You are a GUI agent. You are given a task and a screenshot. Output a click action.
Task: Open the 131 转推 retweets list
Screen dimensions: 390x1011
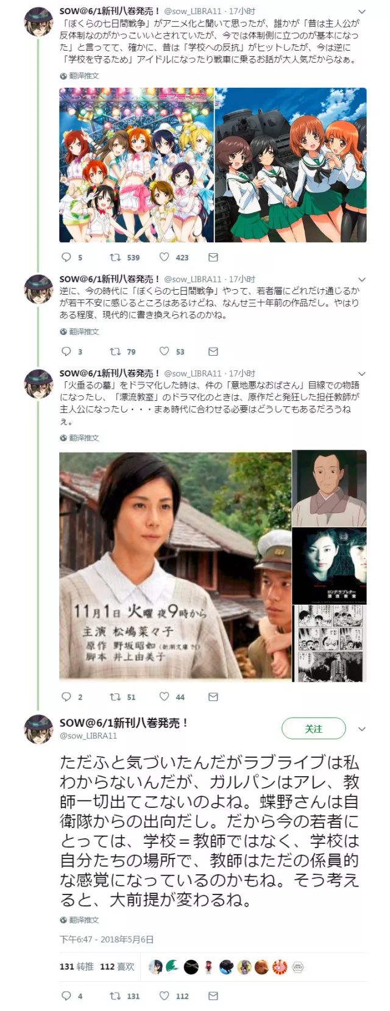pyautogui.click(x=77, y=967)
